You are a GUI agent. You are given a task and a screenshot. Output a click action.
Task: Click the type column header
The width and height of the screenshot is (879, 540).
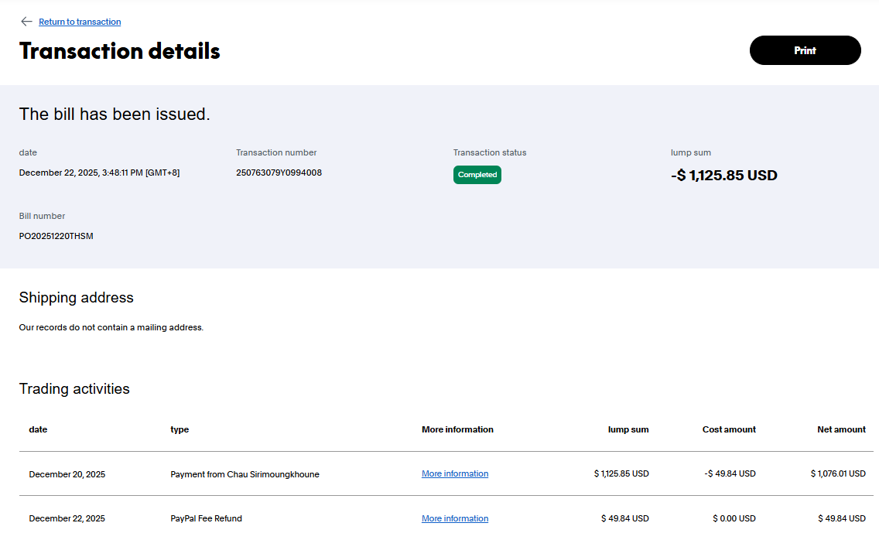coord(180,429)
